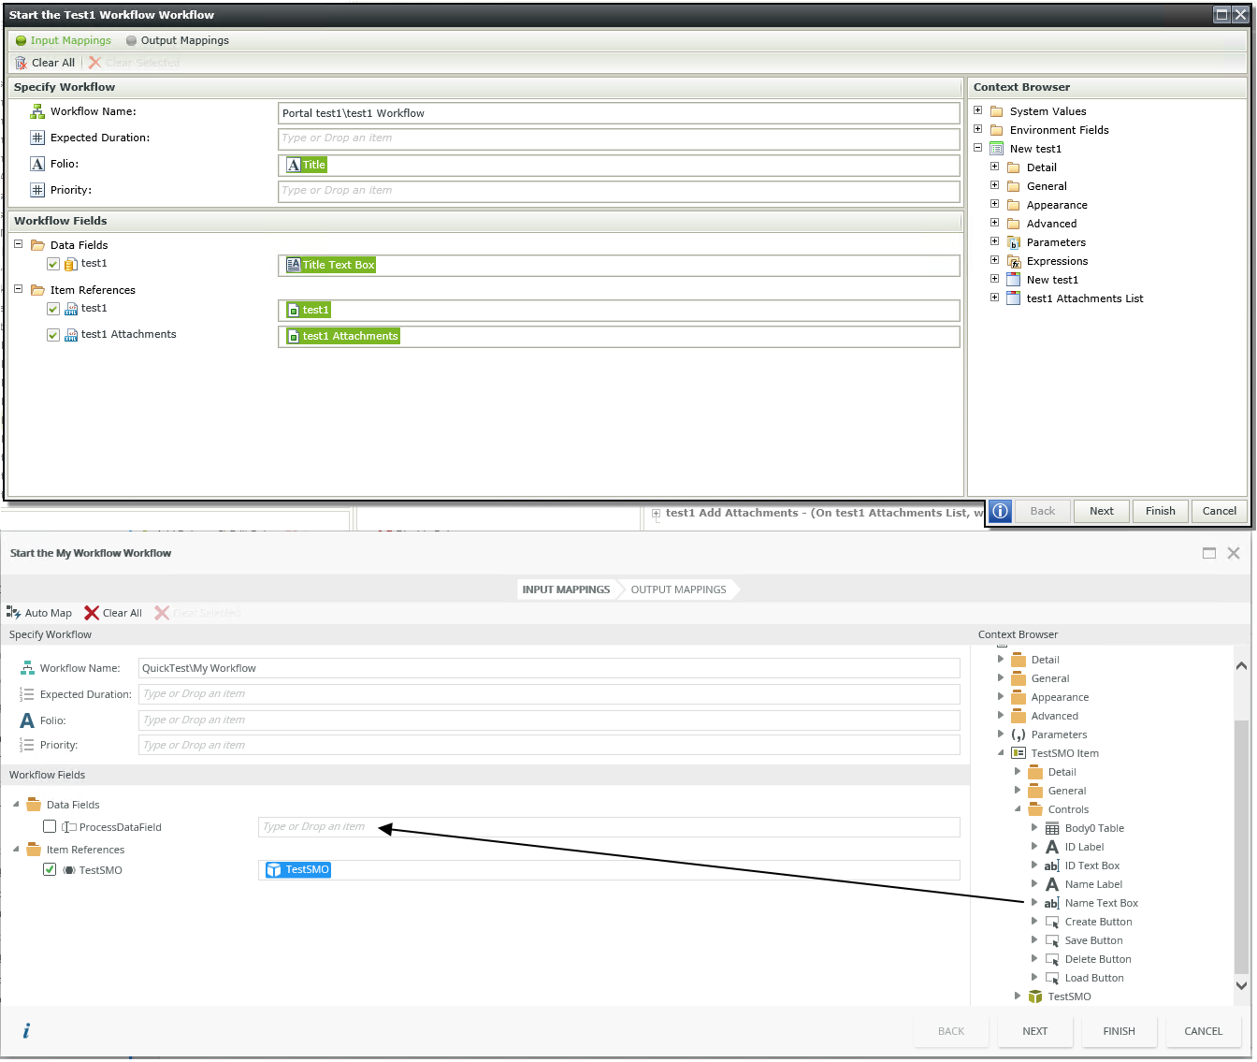Collapse the Data Fields node in bottom window
The height and width of the screenshot is (1062, 1257).
[16, 805]
